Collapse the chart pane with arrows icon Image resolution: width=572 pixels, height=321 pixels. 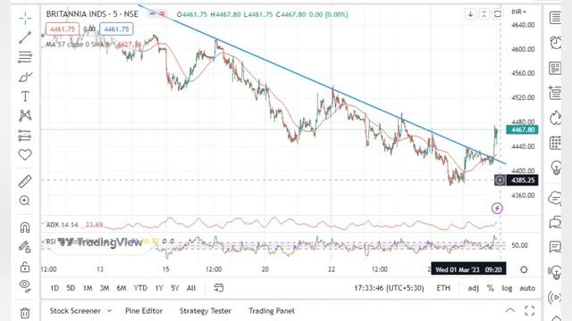click(484, 14)
